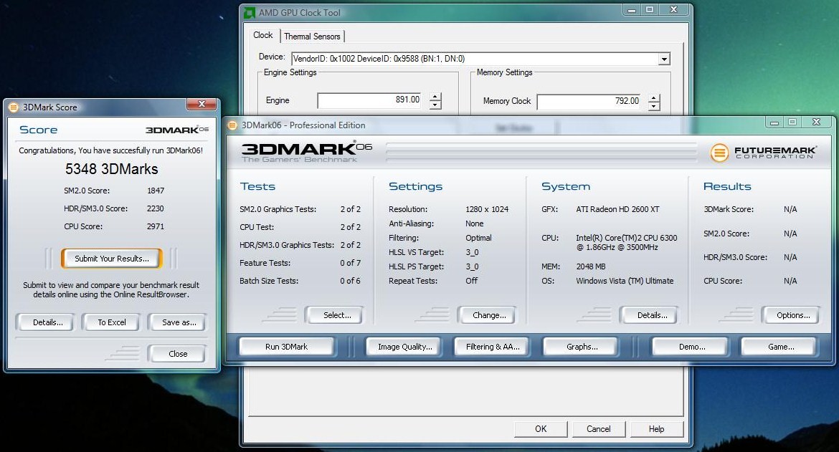Click the 3DMark Score window title icon

pyautogui.click(x=14, y=107)
